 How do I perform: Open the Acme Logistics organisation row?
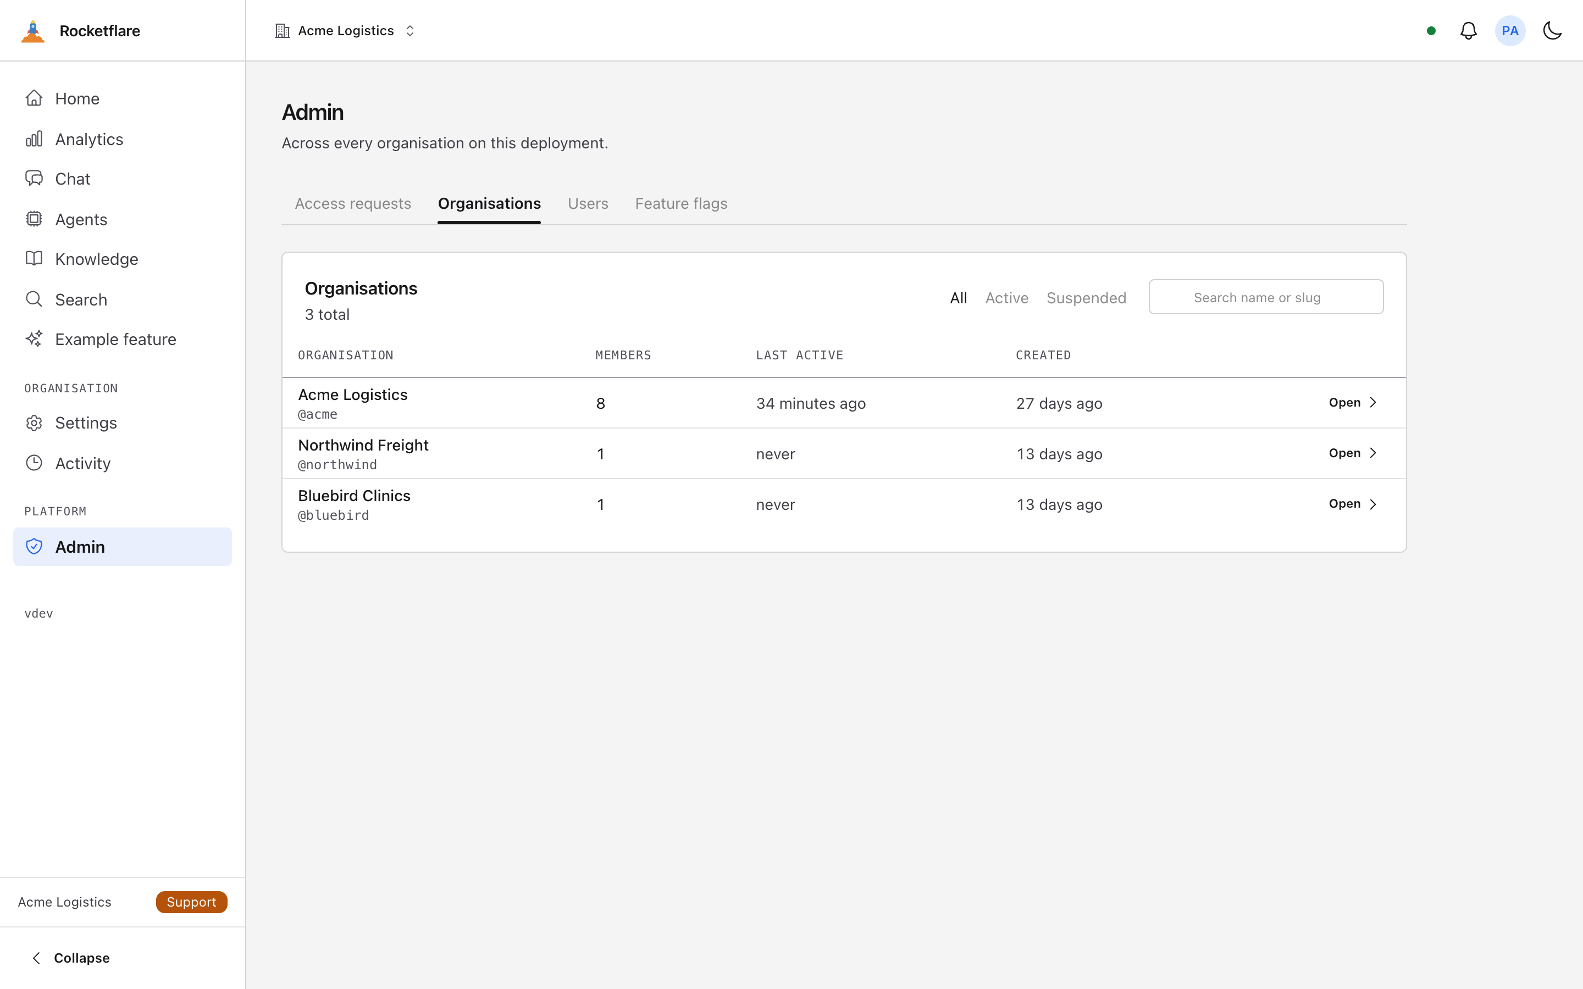tap(1353, 403)
